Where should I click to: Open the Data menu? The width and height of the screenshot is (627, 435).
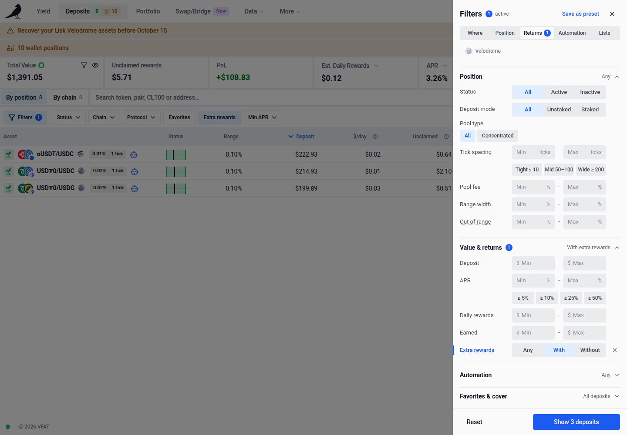[x=254, y=11]
